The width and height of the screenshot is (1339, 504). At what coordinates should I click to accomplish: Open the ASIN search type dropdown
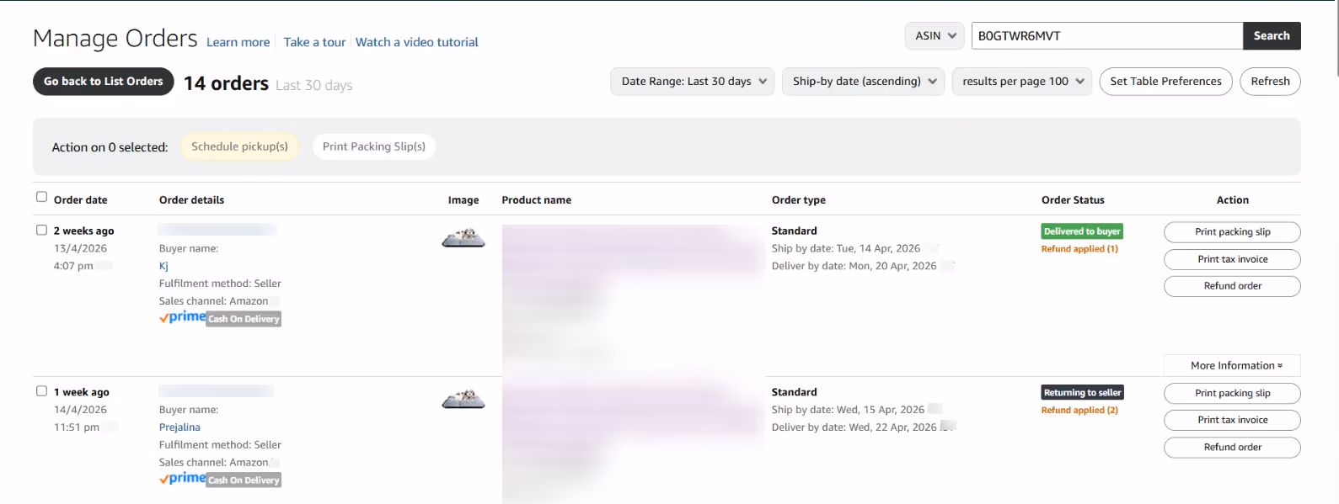coord(935,36)
